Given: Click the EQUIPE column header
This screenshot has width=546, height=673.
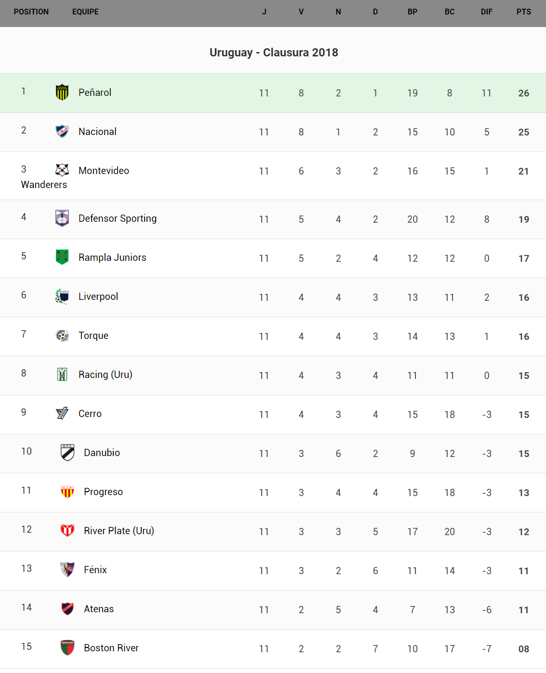Looking at the screenshot, I should tap(85, 12).
